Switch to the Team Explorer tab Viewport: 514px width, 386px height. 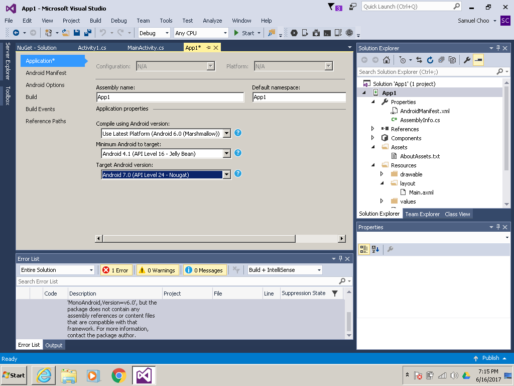(422, 214)
